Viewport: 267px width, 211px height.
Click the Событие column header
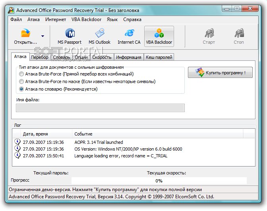point(157,134)
